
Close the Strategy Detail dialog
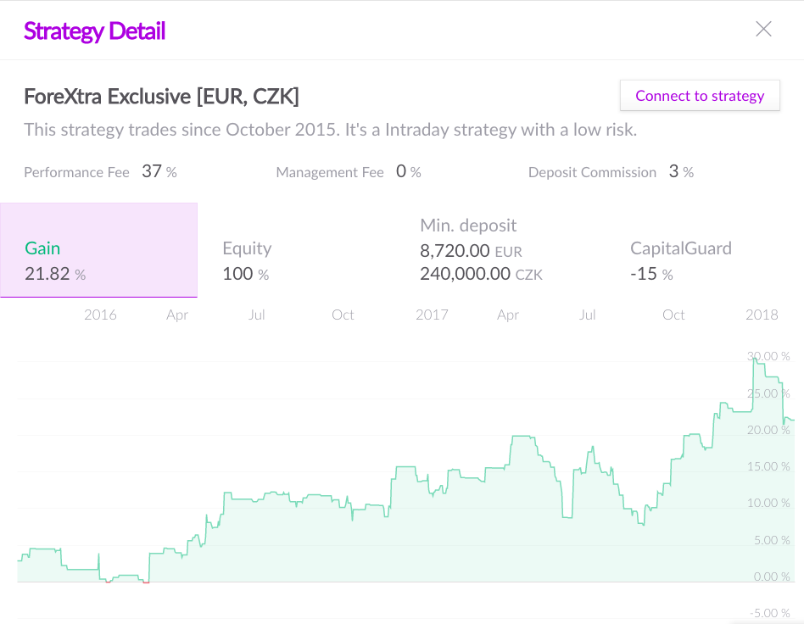763,29
